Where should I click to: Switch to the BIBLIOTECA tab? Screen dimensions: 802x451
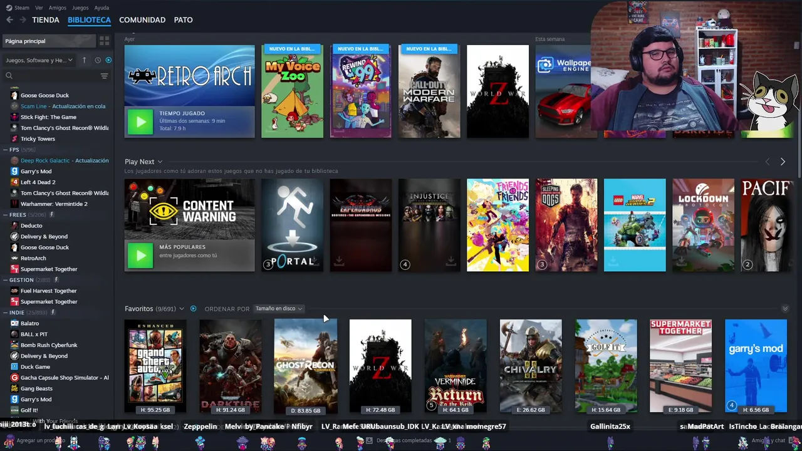89,20
